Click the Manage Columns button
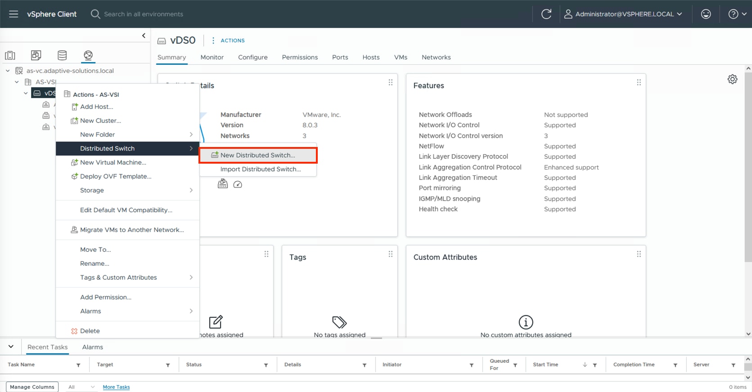Screen dimensions: 752x392 pyautogui.click(x=32, y=387)
